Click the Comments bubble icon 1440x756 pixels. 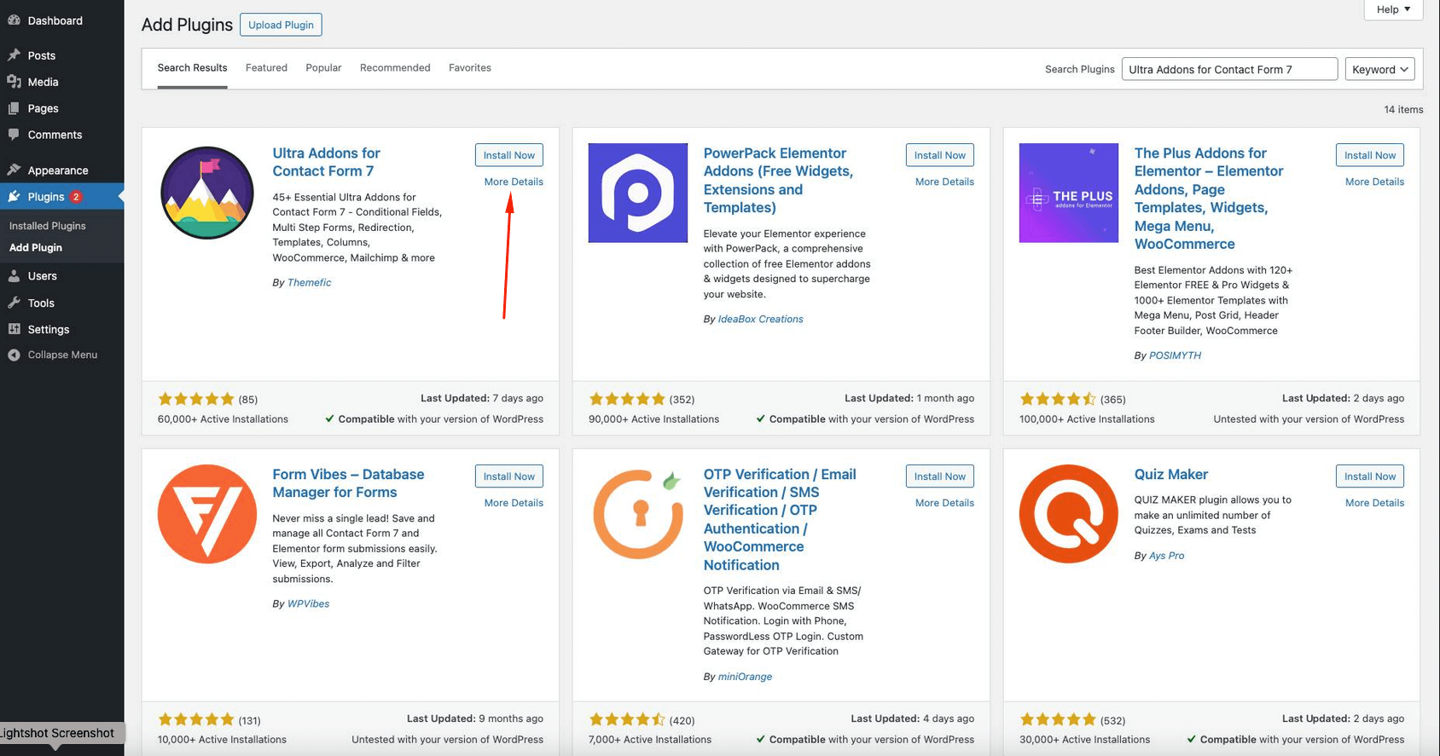click(14, 135)
